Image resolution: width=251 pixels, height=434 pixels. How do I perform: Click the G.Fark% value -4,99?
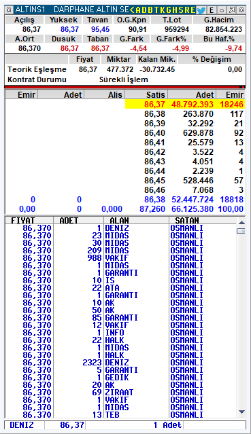[180, 48]
